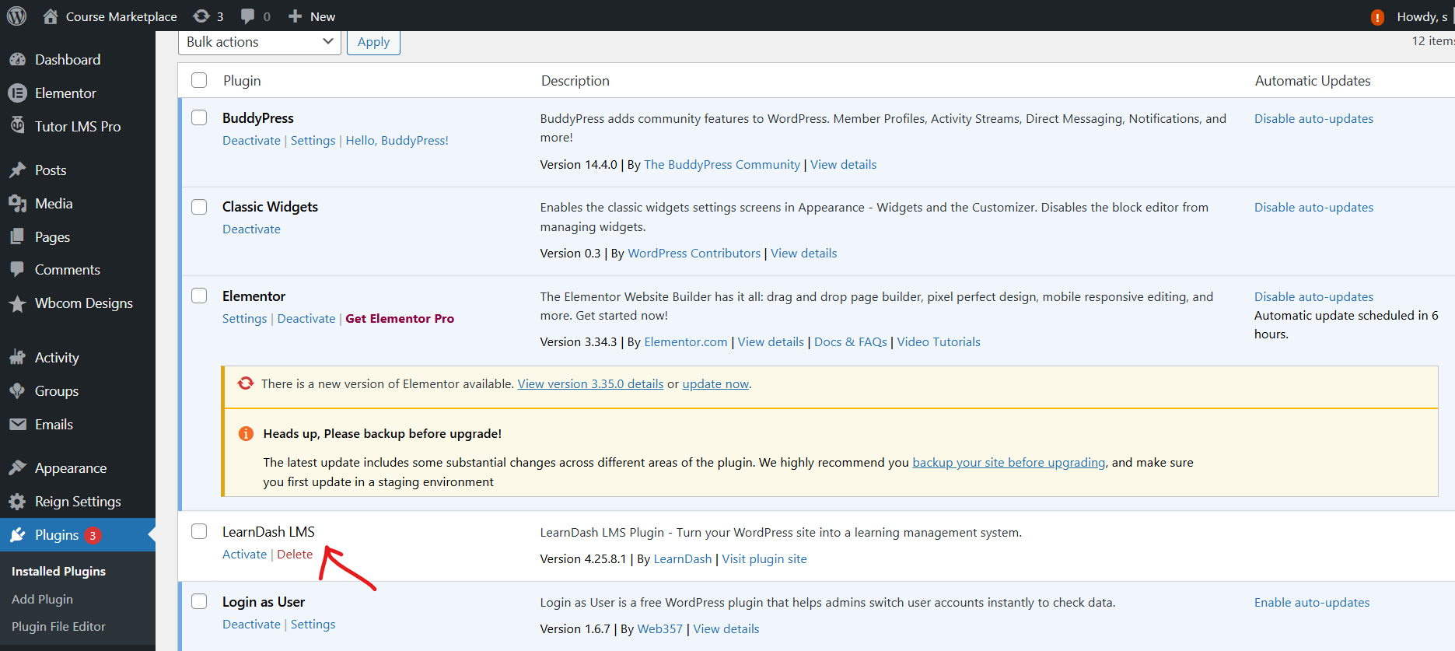The height and width of the screenshot is (651, 1455).
Task: Open the Reign Settings menu
Action: [78, 502]
